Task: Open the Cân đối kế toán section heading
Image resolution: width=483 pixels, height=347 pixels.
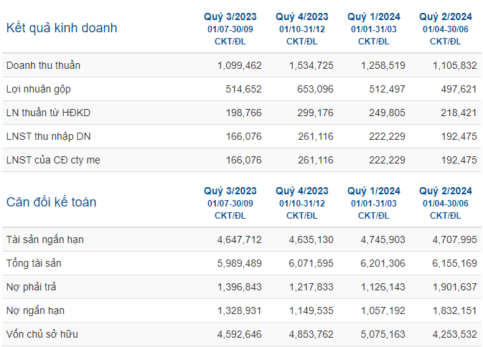Action: click(51, 202)
